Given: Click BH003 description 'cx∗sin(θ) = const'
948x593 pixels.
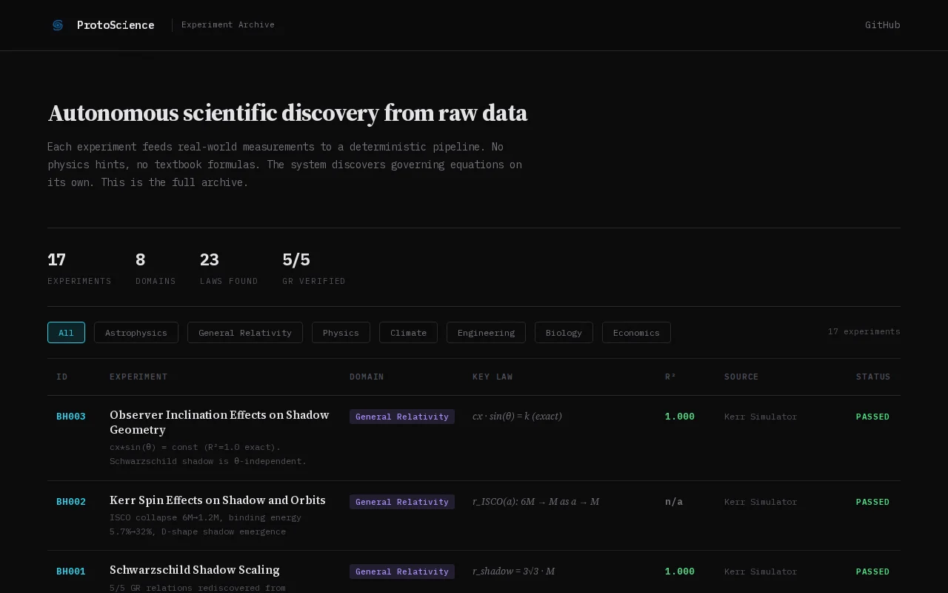Looking at the screenshot, I should [208, 454].
